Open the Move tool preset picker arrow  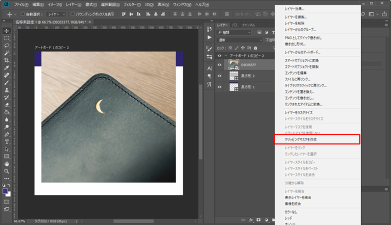[15, 14]
